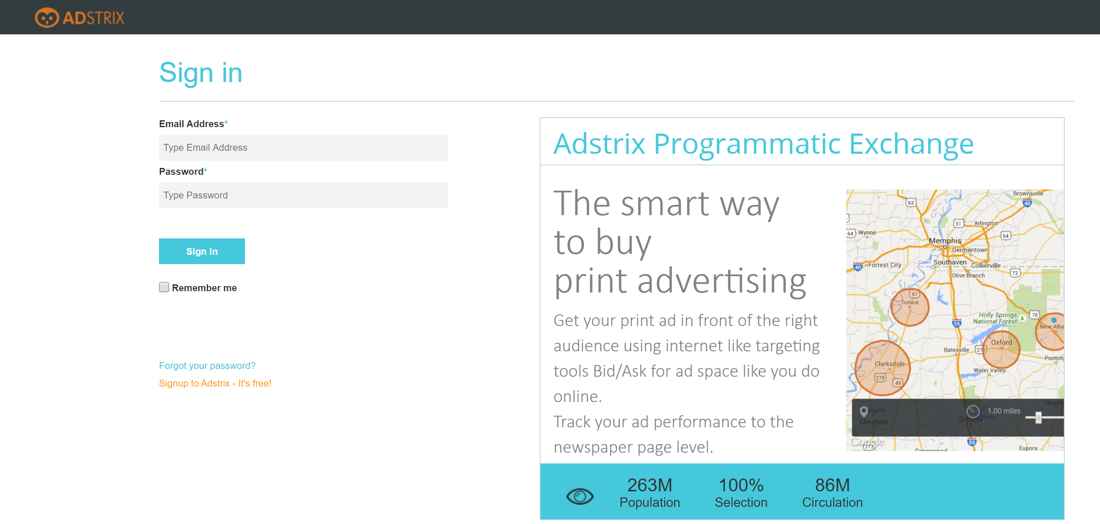Open the Forgot your password link
This screenshot has width=1100, height=524.
click(x=207, y=366)
